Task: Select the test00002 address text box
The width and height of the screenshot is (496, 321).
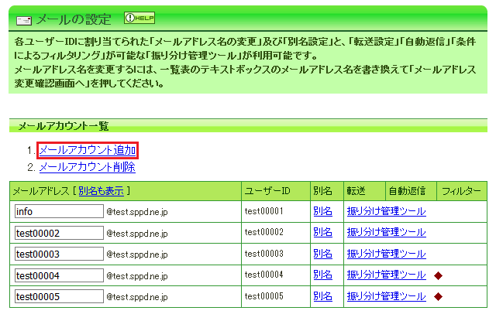Action: 59,232
